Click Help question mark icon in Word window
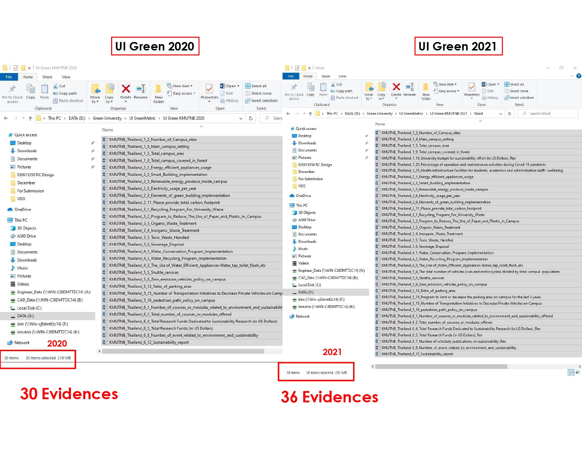 578,76
